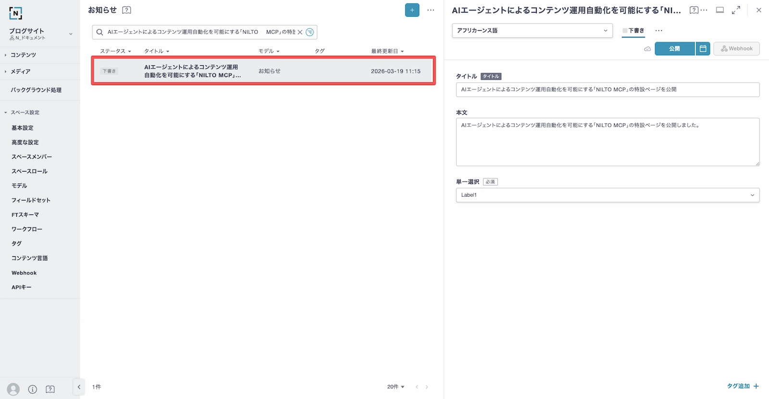Open the schedule publish calendar icon

(703, 49)
